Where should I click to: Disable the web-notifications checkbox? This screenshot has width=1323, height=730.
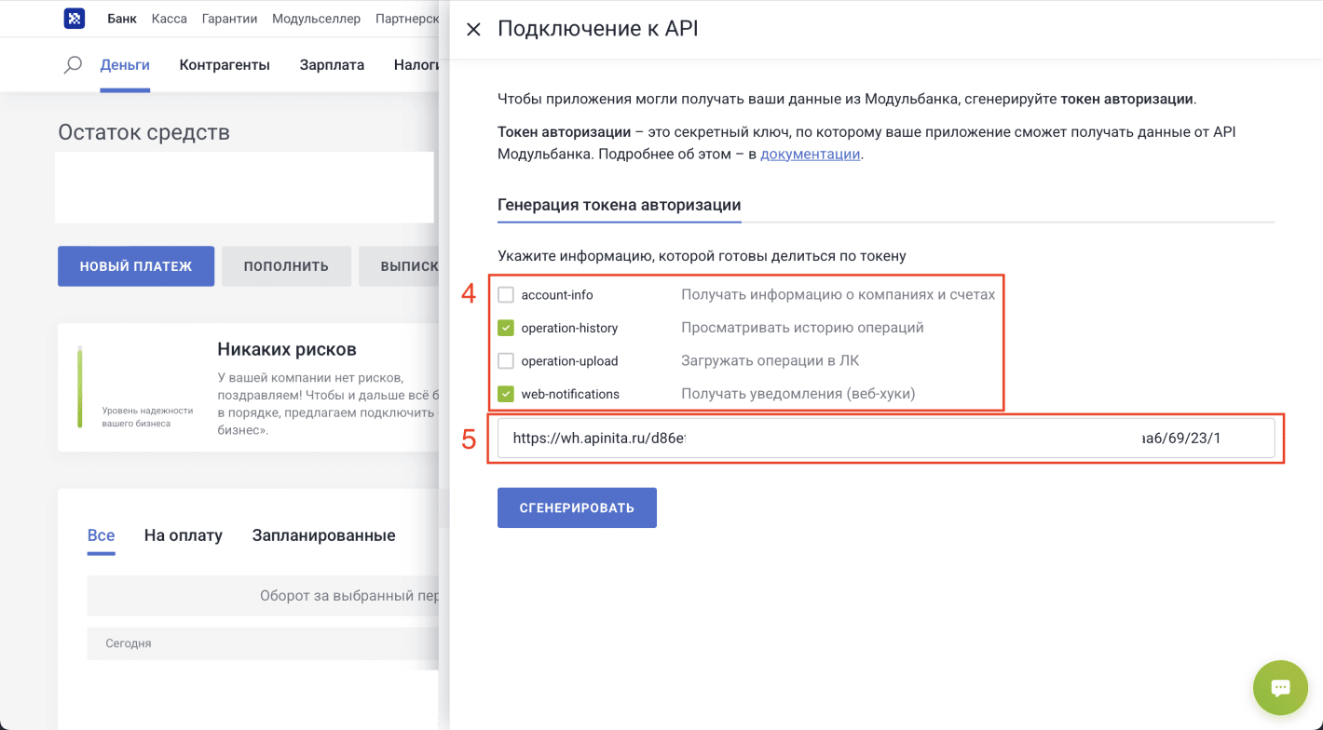506,393
